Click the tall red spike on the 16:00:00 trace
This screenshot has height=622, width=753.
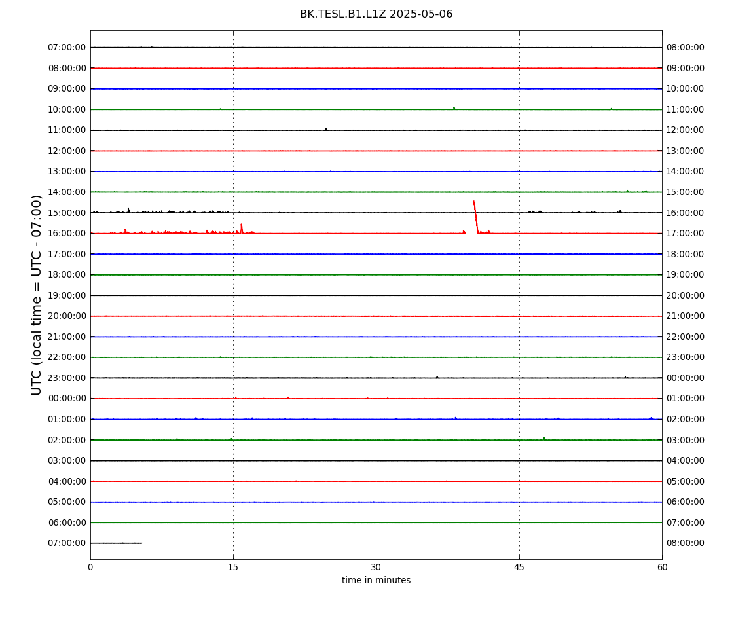click(476, 217)
